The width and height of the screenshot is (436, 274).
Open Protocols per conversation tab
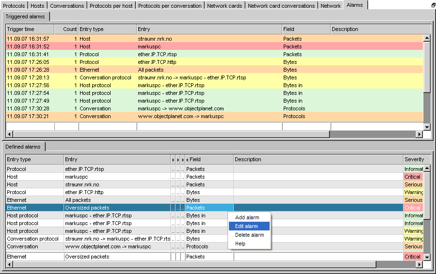coord(170,5)
